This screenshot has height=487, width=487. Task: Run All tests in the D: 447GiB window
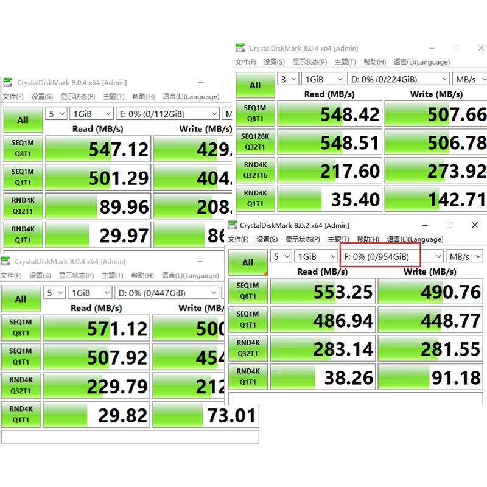coord(21,299)
